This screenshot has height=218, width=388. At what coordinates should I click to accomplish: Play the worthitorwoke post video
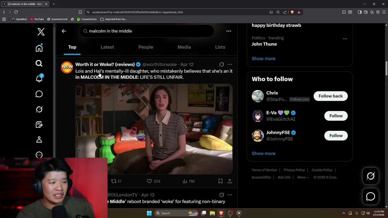pos(154,129)
